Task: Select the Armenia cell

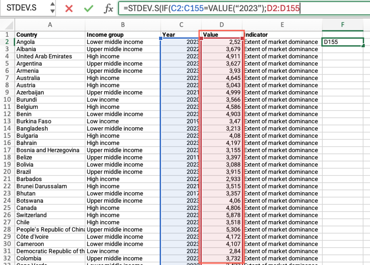Action: click(50, 71)
